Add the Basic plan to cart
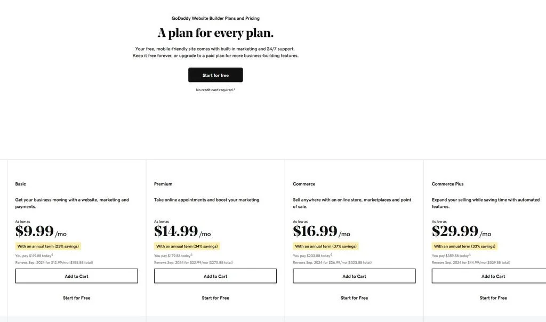Image resolution: width=546 pixels, height=322 pixels. (76, 276)
